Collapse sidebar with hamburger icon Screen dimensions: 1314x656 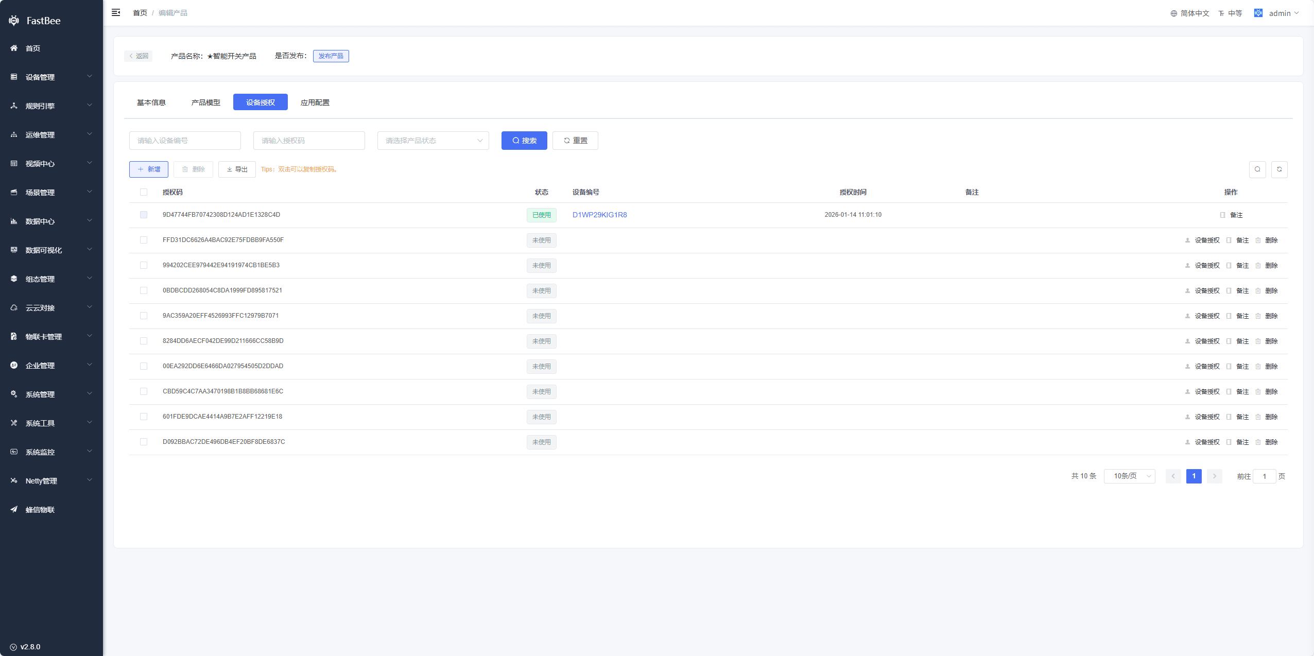pyautogui.click(x=116, y=12)
